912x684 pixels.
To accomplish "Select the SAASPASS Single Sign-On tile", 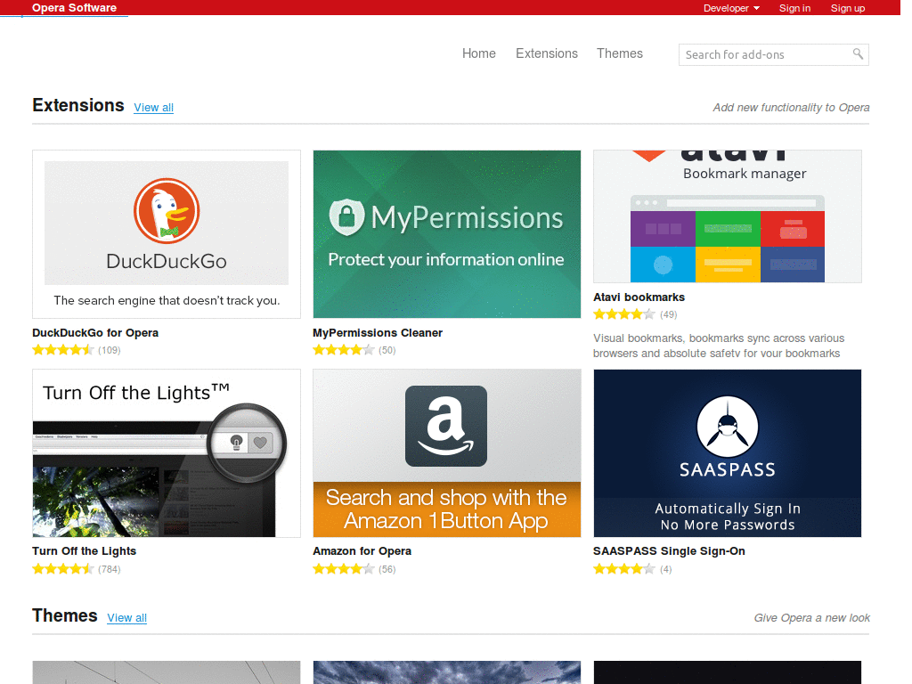I will click(727, 452).
